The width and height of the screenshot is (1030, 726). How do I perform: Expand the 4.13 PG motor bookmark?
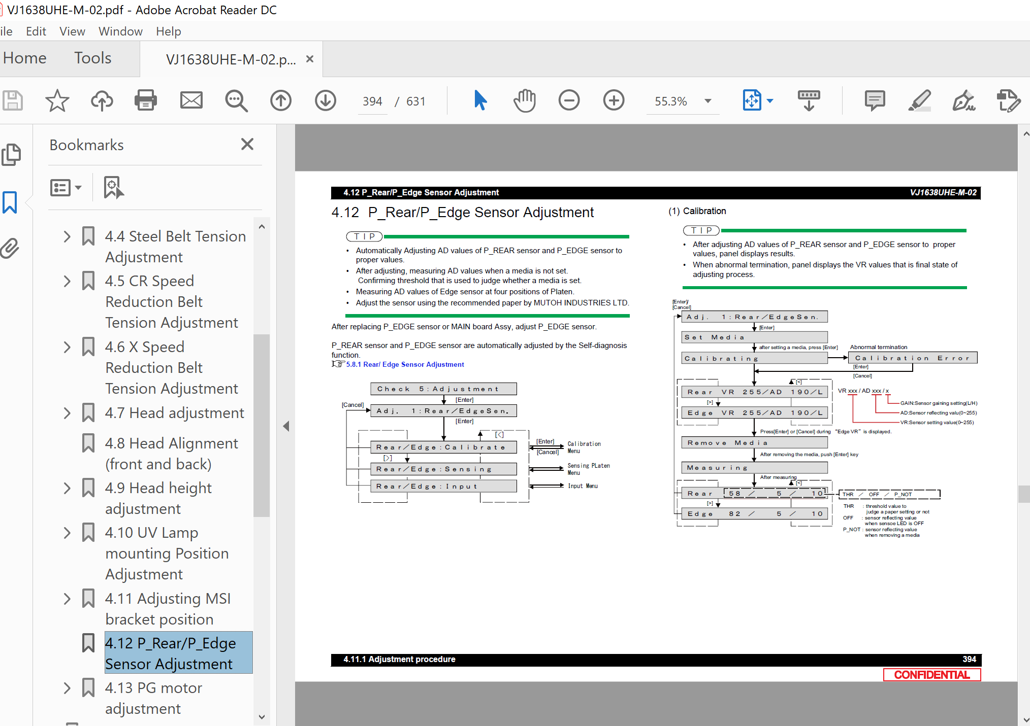[67, 688]
